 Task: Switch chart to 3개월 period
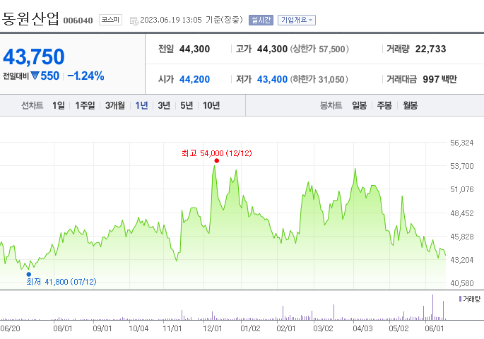pyautogui.click(x=115, y=105)
